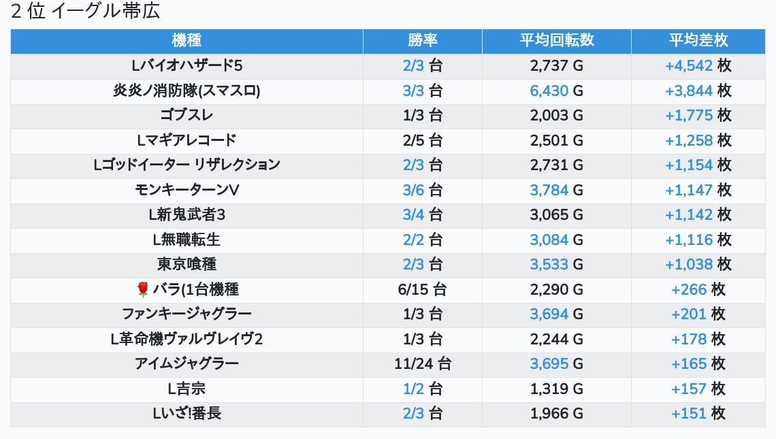The height and width of the screenshot is (439, 776).
Task: Open the L新鬼武者3 entry
Action: point(187,214)
